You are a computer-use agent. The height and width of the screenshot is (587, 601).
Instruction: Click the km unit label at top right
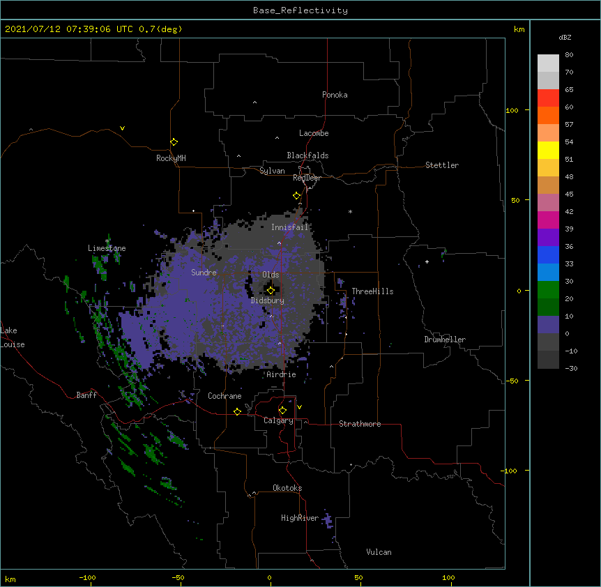(x=519, y=29)
